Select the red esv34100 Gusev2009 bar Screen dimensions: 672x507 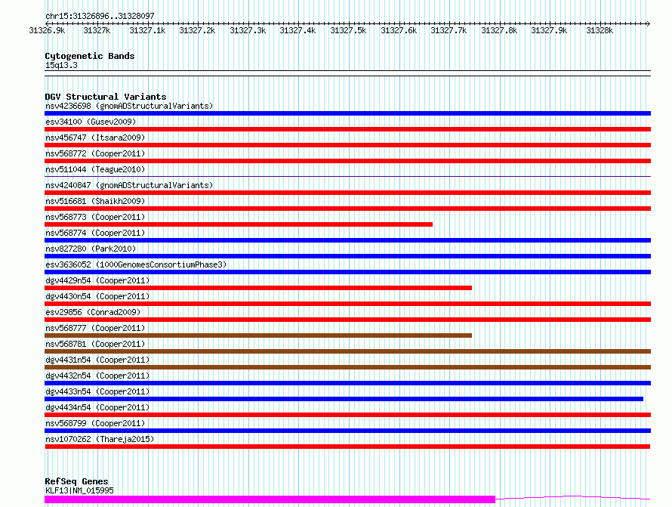tap(347, 129)
